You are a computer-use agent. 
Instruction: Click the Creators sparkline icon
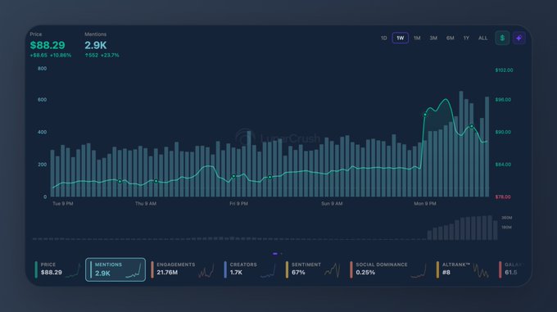(x=268, y=271)
